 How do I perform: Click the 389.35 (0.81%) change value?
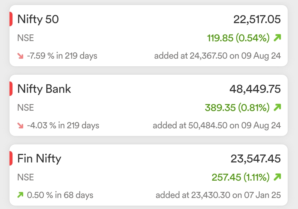point(237,108)
